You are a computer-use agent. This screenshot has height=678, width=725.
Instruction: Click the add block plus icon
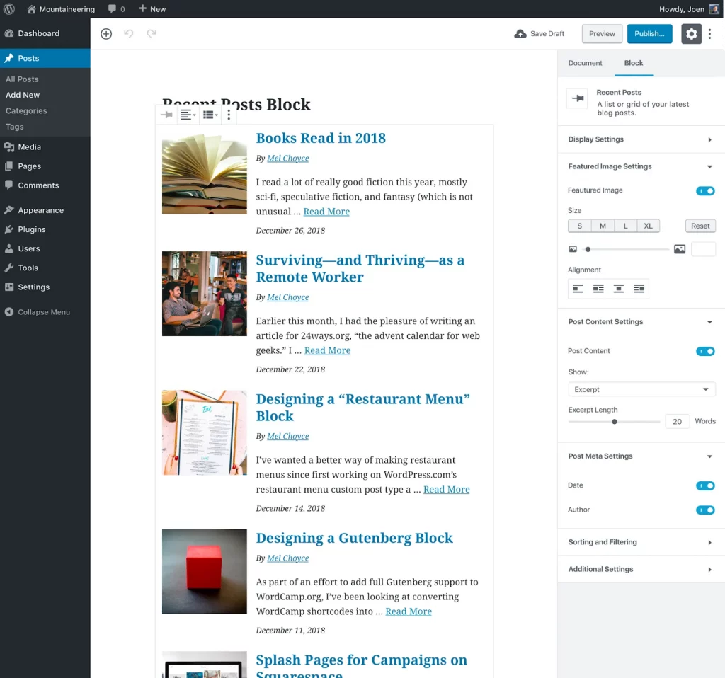pyautogui.click(x=106, y=34)
